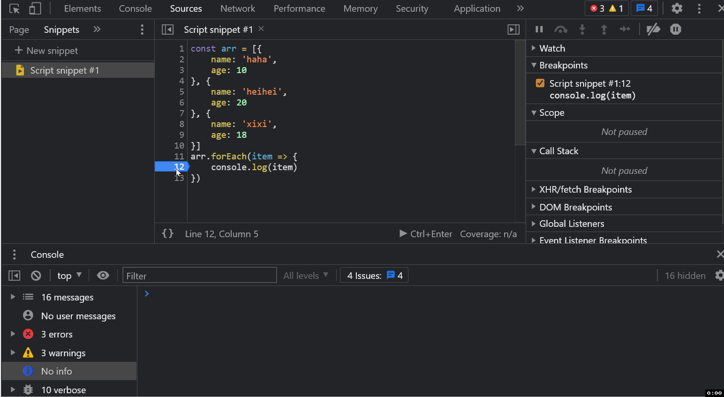This screenshot has width=724, height=397.
Task: Uncheck the Script snippet #1:12 breakpoint
Action: click(x=540, y=83)
